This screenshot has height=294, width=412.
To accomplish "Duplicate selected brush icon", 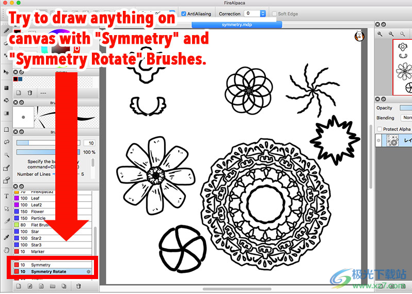I will pos(64,286).
